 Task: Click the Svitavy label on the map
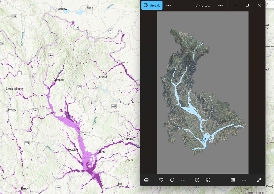click(x=12, y=110)
